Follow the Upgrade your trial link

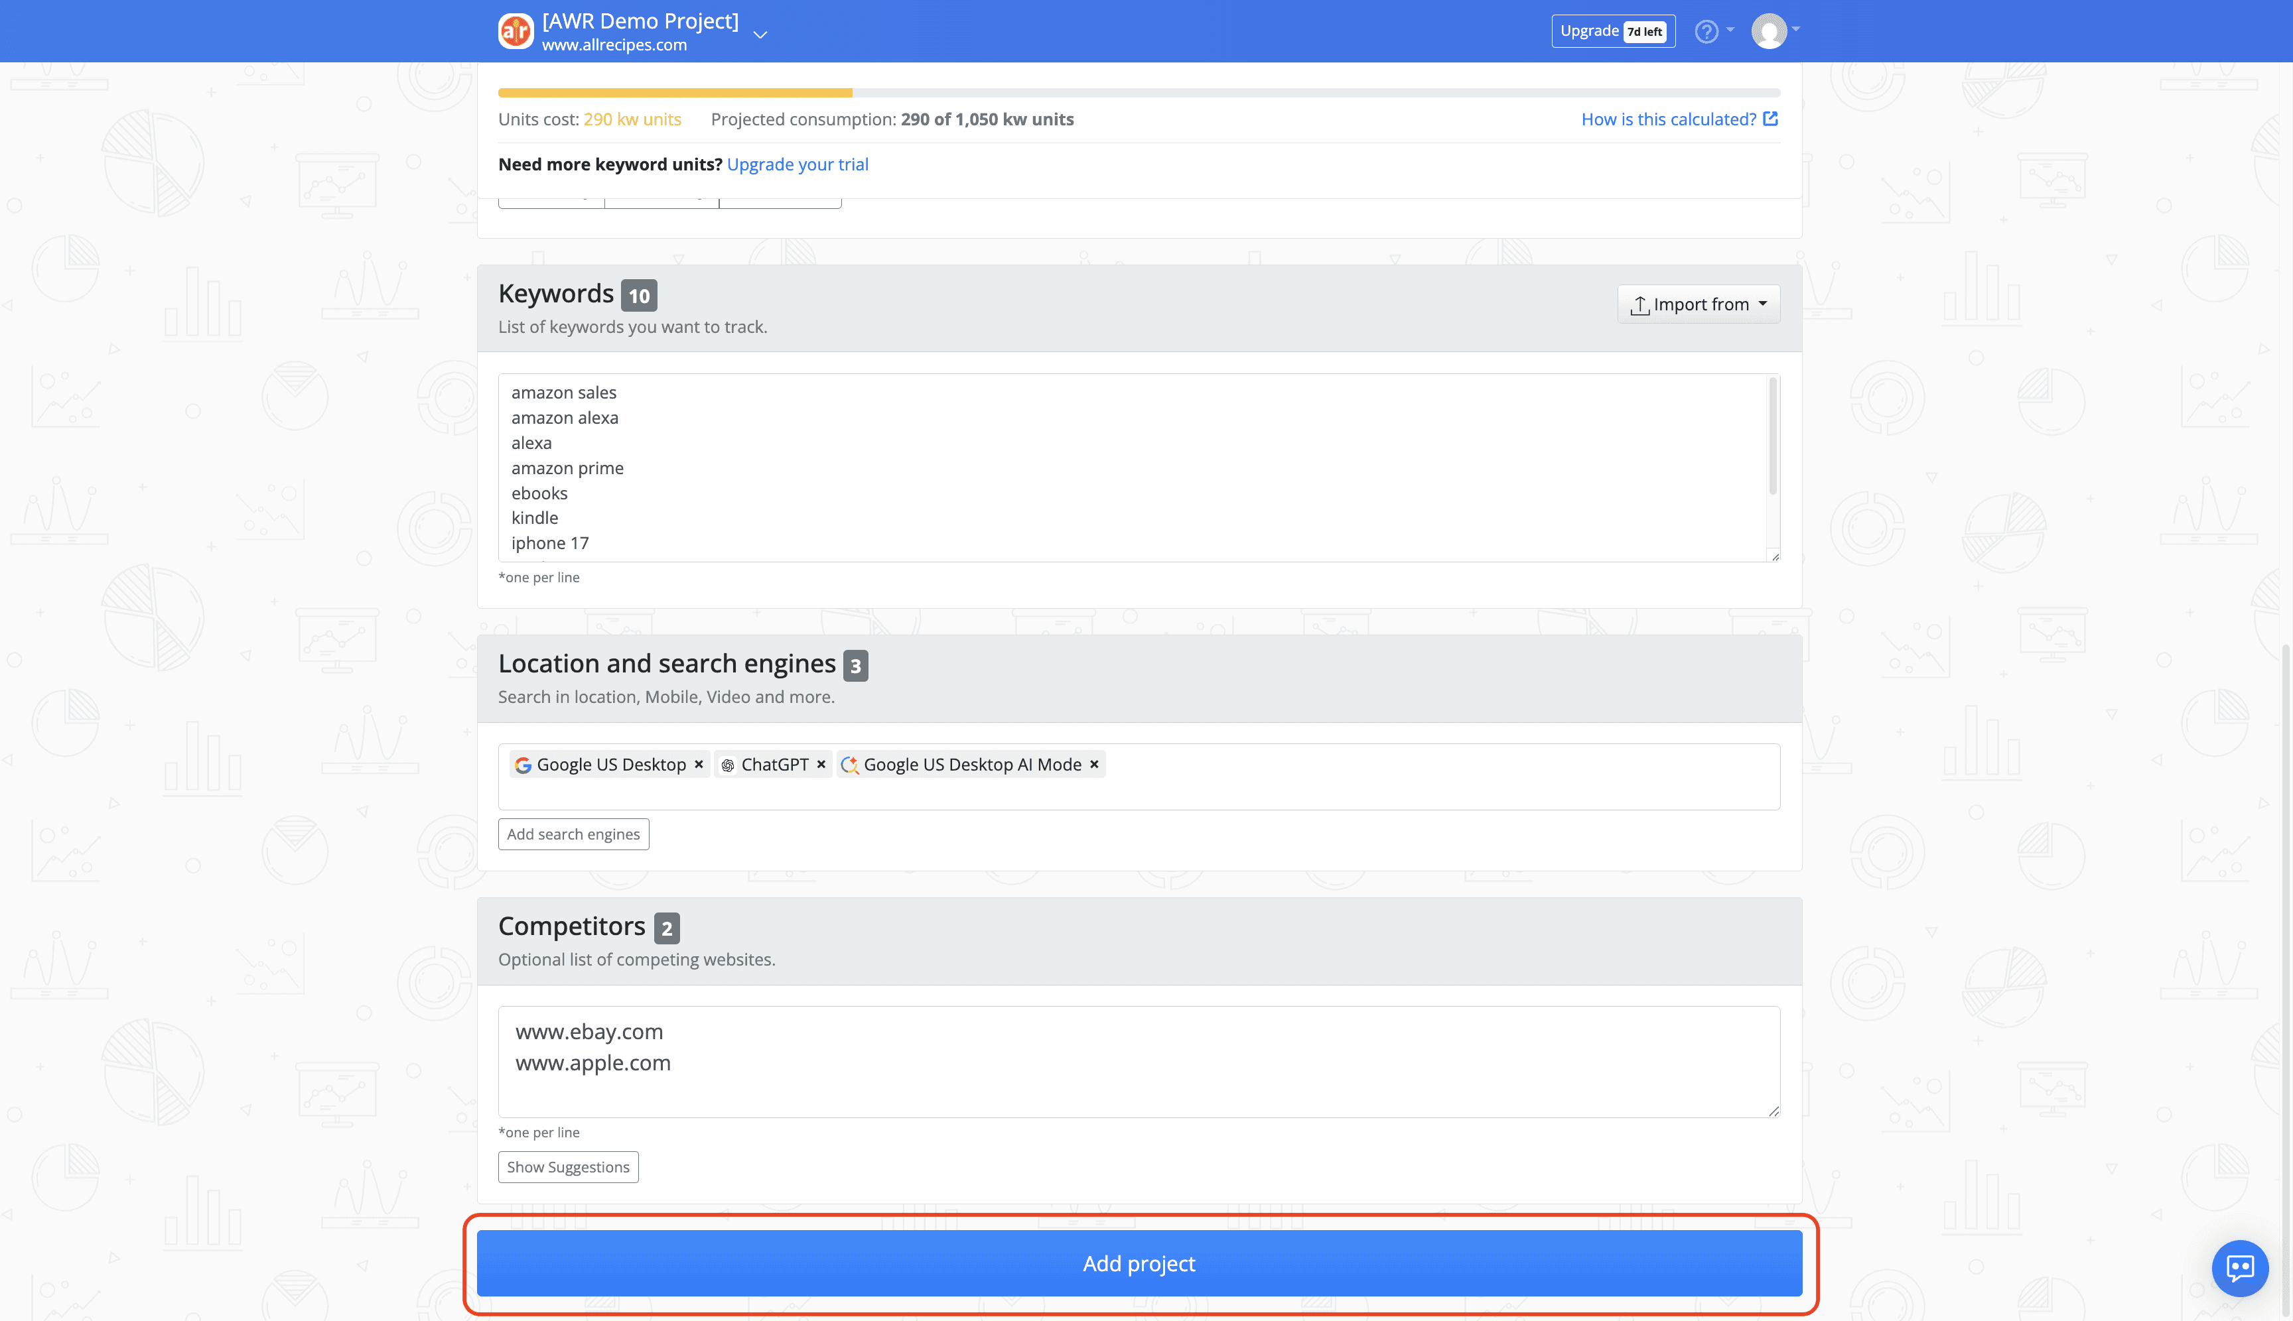[797, 164]
